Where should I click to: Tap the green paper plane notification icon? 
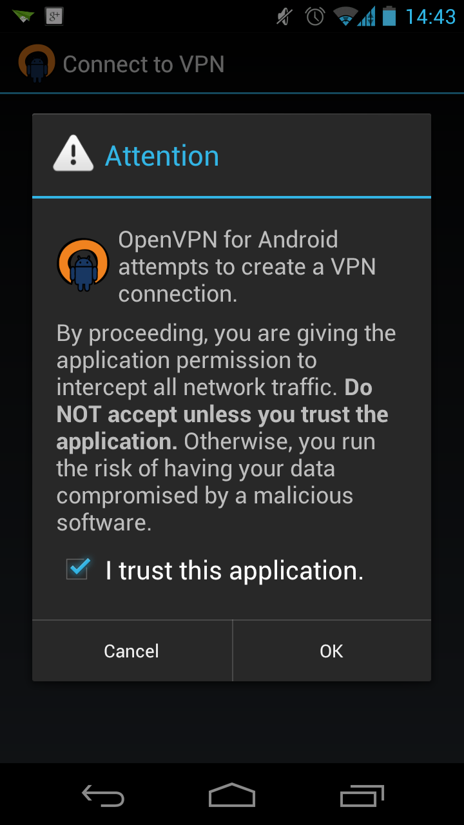pyautogui.click(x=23, y=15)
